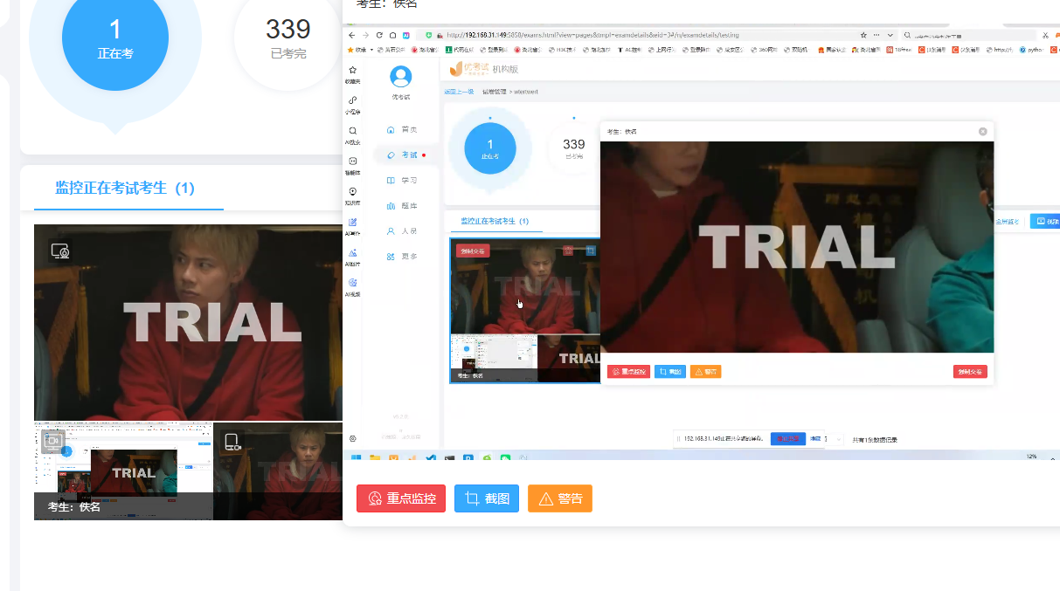Click the webcam icon on the main candidate video
Viewport: 1060px width, 591px height.
[60, 251]
